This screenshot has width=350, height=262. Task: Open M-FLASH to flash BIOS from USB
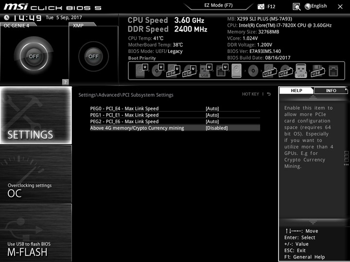point(36,232)
